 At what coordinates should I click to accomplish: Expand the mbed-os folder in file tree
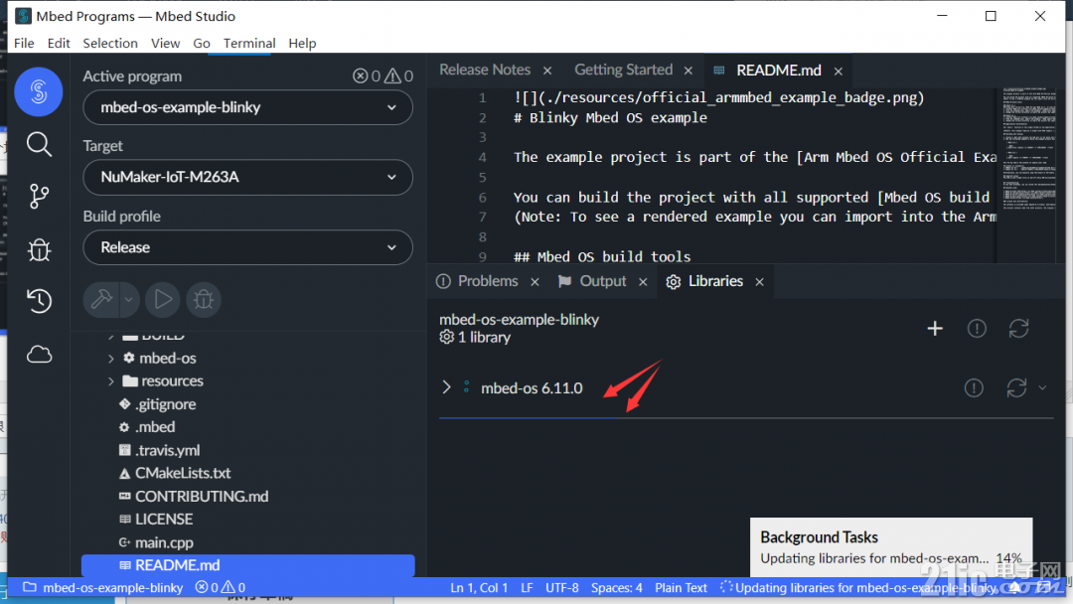[111, 359]
